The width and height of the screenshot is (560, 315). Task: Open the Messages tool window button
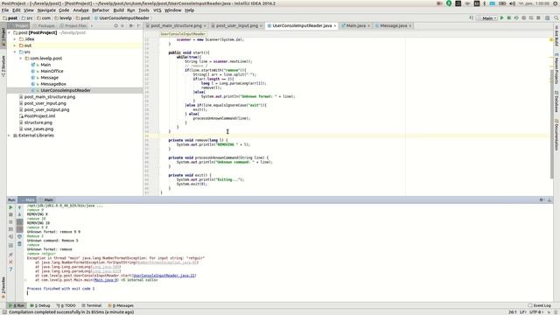121,305
